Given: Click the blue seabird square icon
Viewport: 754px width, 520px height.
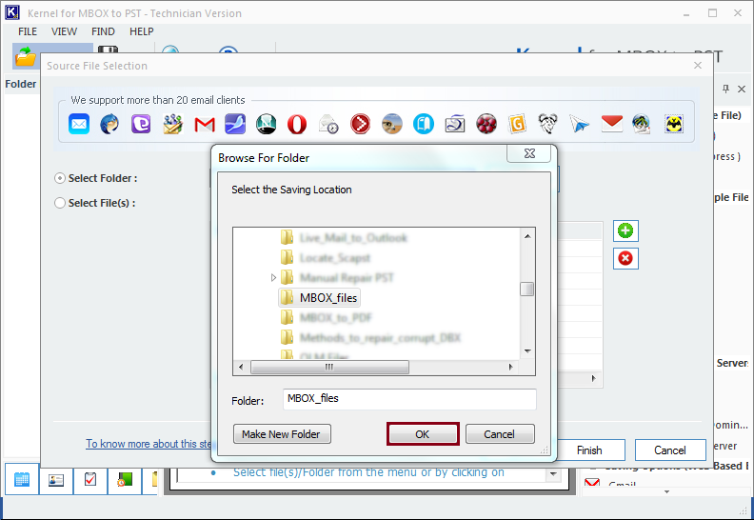Looking at the screenshot, I should (x=235, y=124).
